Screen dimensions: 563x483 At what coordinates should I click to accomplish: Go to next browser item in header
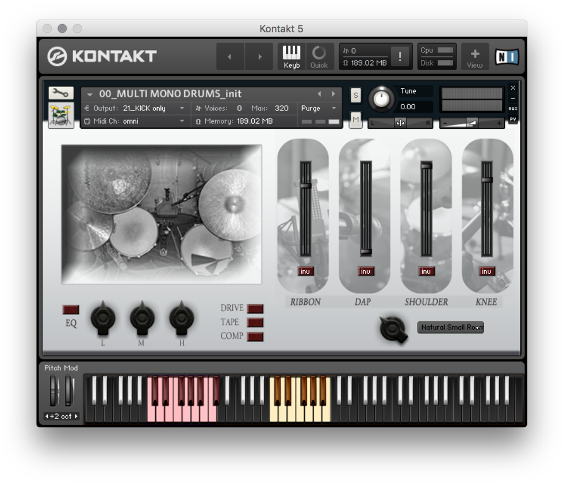click(259, 56)
